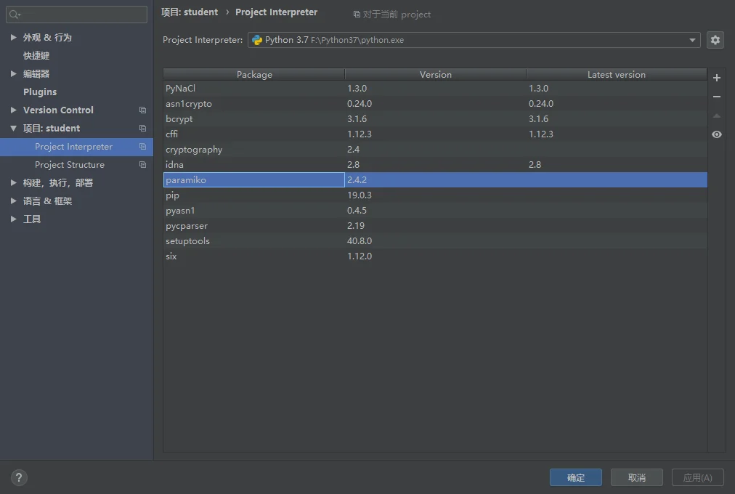This screenshot has width=735, height=494.
Task: Select the pyasn1 package row
Action: [x=435, y=211]
